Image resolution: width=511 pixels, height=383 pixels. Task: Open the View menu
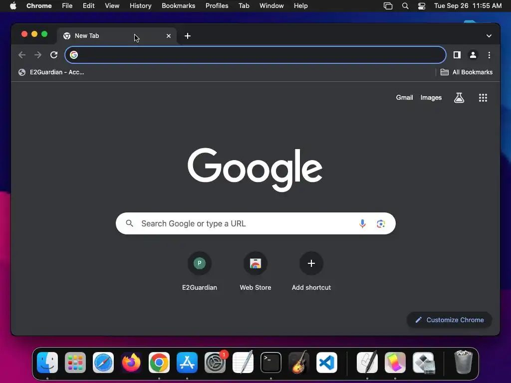[x=112, y=6]
